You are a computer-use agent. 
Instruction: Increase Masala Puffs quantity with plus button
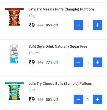(97, 25)
